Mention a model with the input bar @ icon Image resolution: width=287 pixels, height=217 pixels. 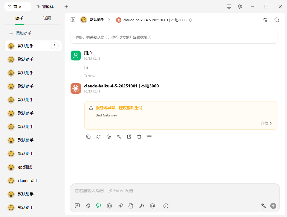(152, 206)
